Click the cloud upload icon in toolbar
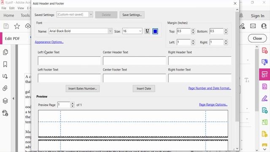Screen dimensions: 270x152 click(x=28, y=26)
